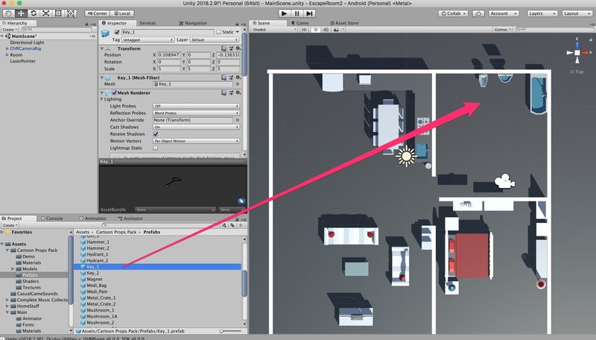Click Search by Label icon in Project
596x340 pixels.
tap(232, 225)
